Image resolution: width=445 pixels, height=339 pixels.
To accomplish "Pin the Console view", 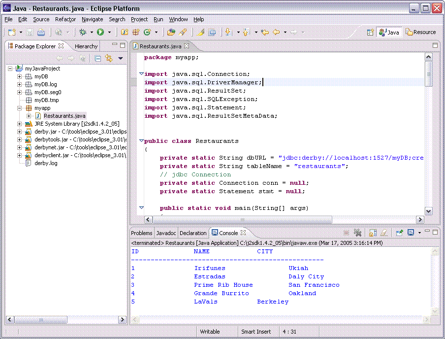I will click(x=399, y=233).
